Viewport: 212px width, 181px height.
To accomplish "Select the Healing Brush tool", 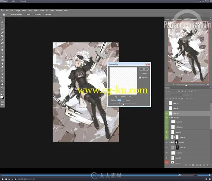I will coord(2,43).
